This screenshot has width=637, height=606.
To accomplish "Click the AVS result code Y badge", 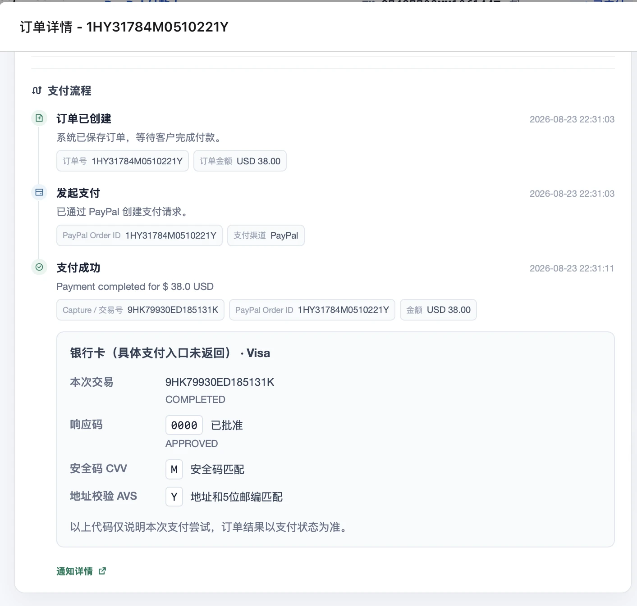I will (174, 497).
